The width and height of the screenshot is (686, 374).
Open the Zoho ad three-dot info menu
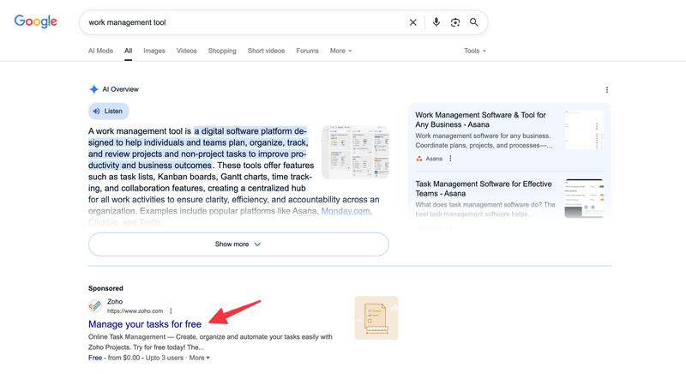pyautogui.click(x=171, y=311)
